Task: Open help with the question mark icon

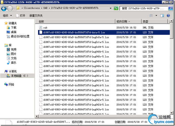Action: click(168, 16)
